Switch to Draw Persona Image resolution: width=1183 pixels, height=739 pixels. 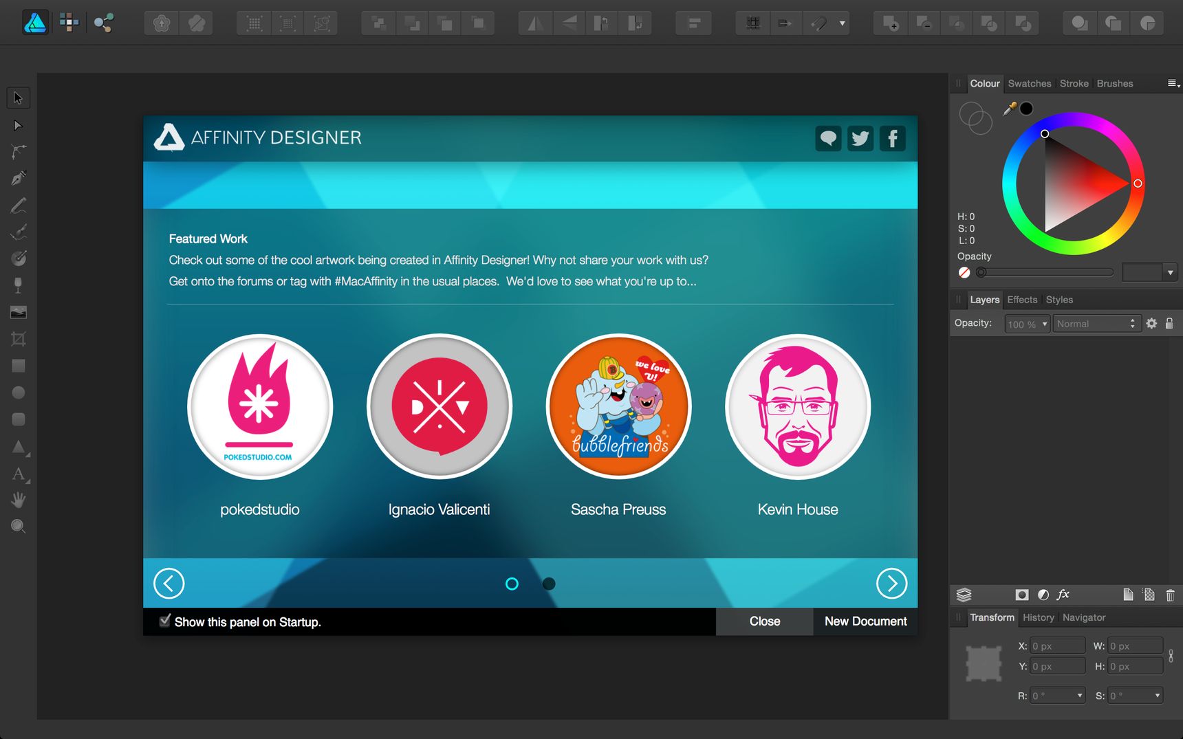pos(35,23)
